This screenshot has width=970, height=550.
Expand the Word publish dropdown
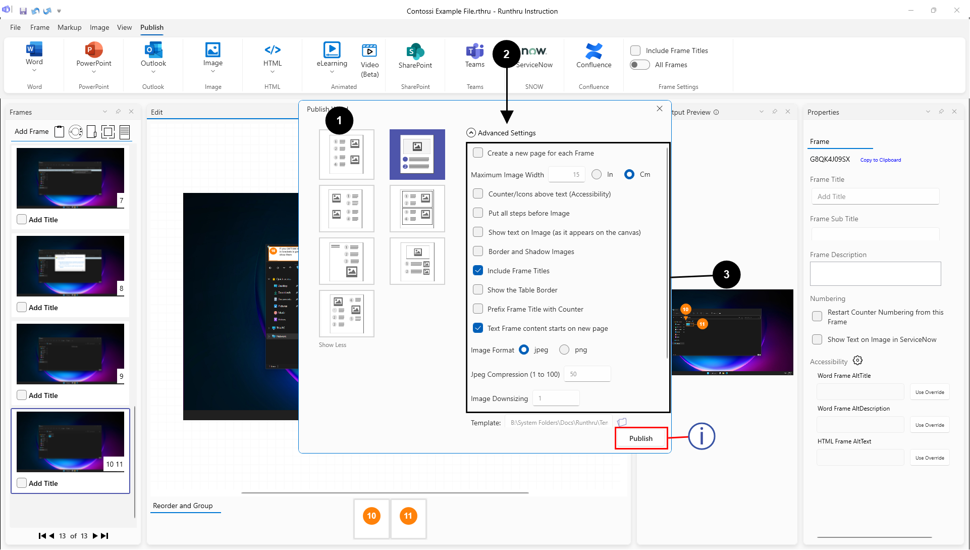pos(34,71)
